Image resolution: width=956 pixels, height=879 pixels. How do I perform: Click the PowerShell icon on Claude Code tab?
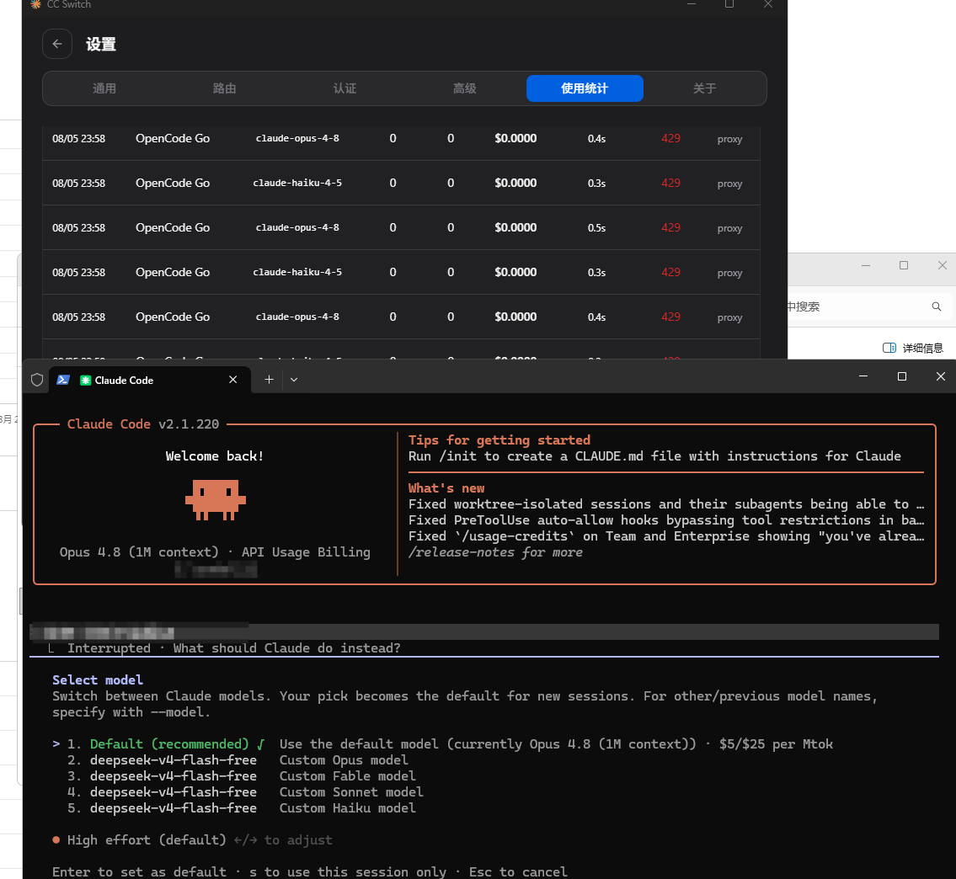click(63, 380)
